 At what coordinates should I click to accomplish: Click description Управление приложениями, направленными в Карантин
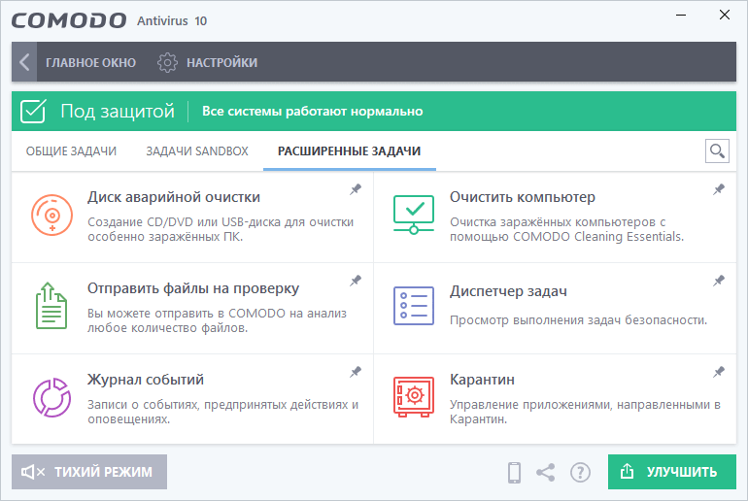pos(585,412)
